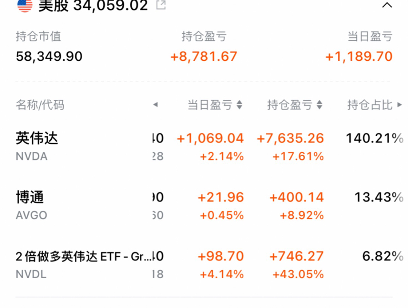Collapse the 美股 section with the up chevron
408x308 pixels.
(387, 5)
